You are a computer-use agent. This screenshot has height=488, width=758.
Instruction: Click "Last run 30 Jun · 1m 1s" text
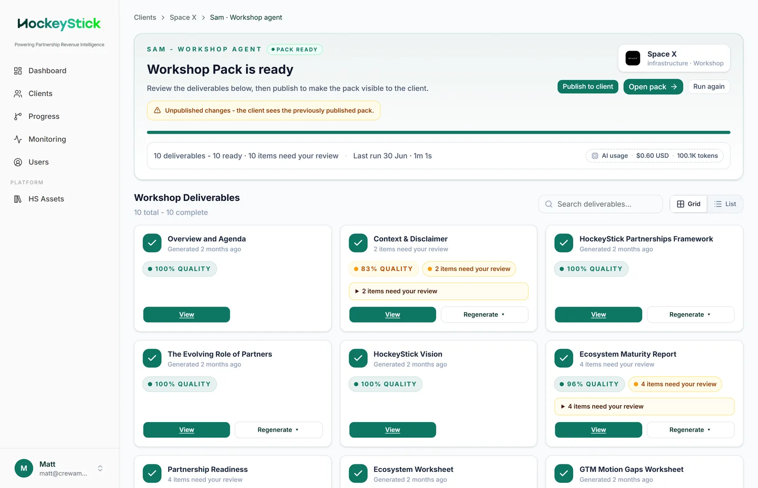[x=392, y=156]
